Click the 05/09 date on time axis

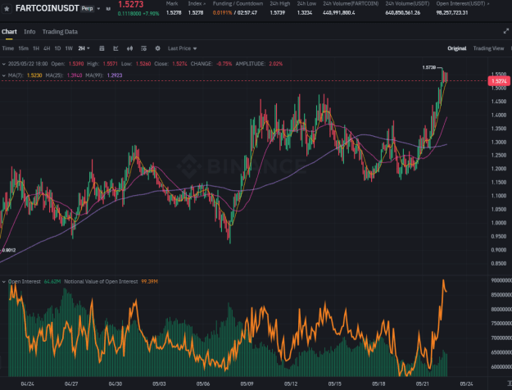click(247, 383)
